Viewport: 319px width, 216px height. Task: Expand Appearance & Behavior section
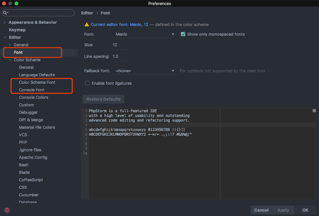click(x=5, y=22)
